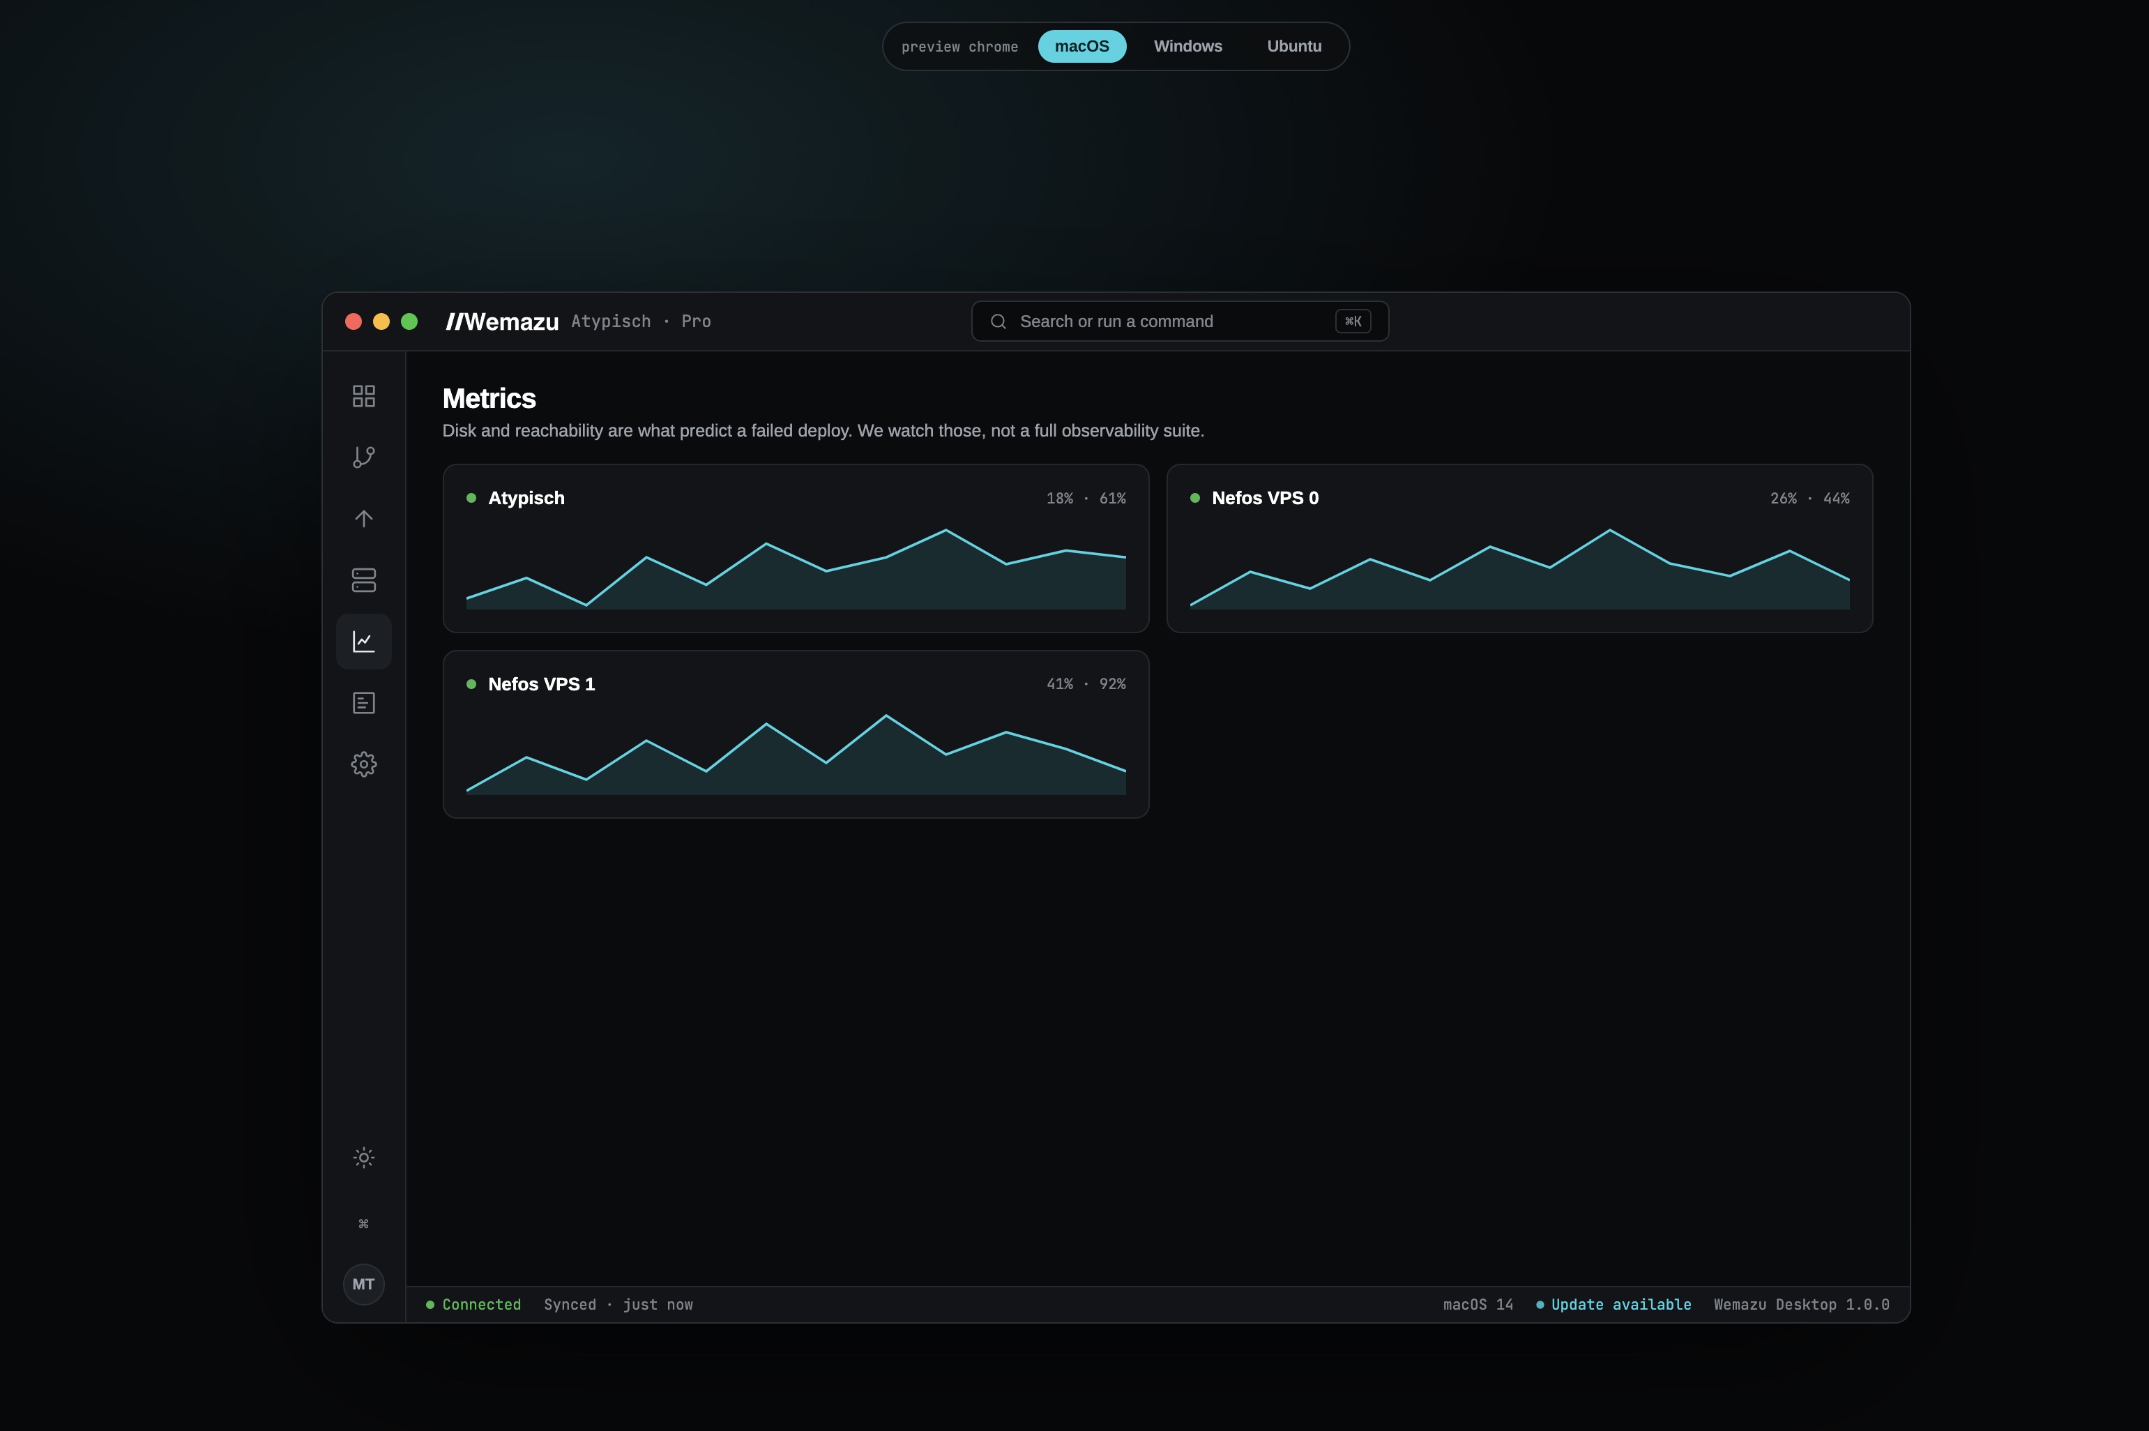Open the Nefos VPS 0 metrics chart
Image resolution: width=2149 pixels, height=1431 pixels.
[x=1519, y=568]
